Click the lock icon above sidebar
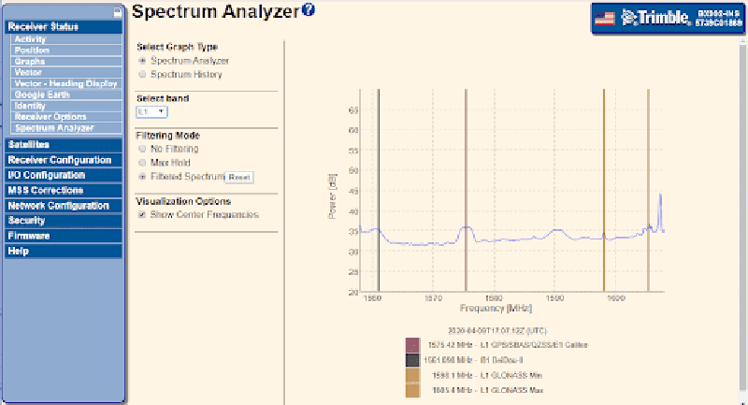 click(116, 13)
